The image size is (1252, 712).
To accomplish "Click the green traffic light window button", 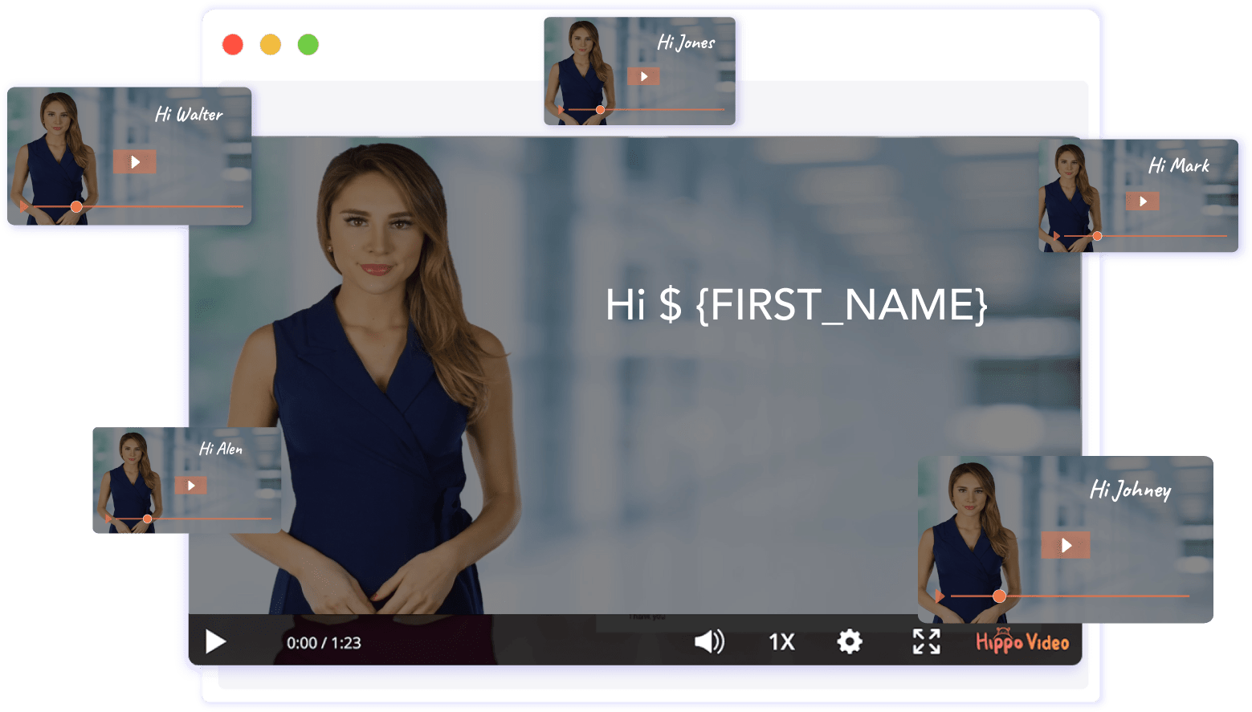I will (308, 45).
